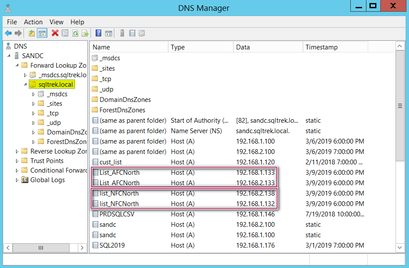This screenshot has width=409, height=268.
Task: Click the Up One Level folder icon
Action: (x=31, y=33)
